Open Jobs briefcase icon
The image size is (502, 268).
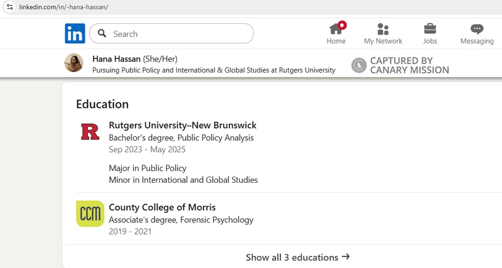click(x=430, y=29)
